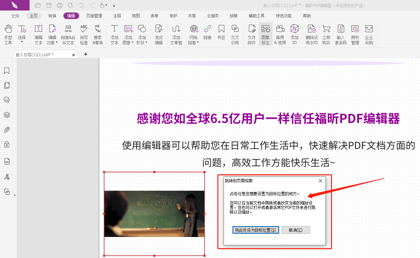
Task: Click 将此处设为目标位置 in the dialog
Action: [x=255, y=230]
